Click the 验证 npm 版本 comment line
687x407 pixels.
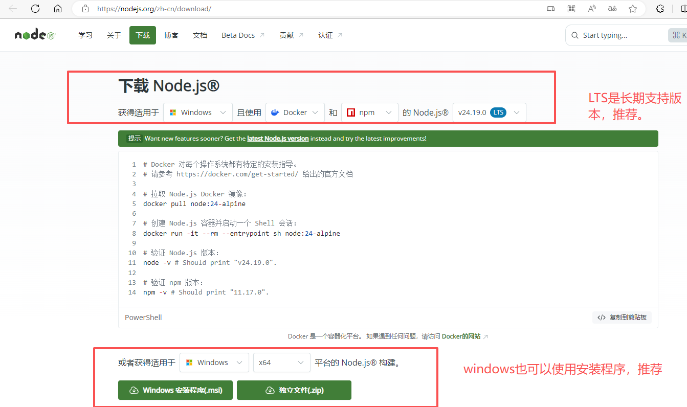175,283
